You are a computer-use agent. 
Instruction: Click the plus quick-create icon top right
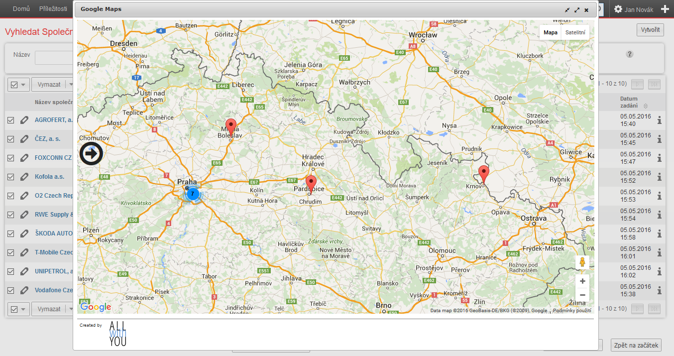coord(665,9)
